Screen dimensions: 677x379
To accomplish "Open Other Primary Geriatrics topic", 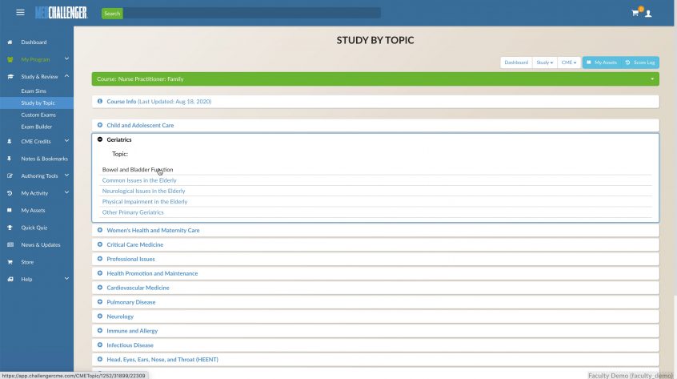I will click(133, 212).
